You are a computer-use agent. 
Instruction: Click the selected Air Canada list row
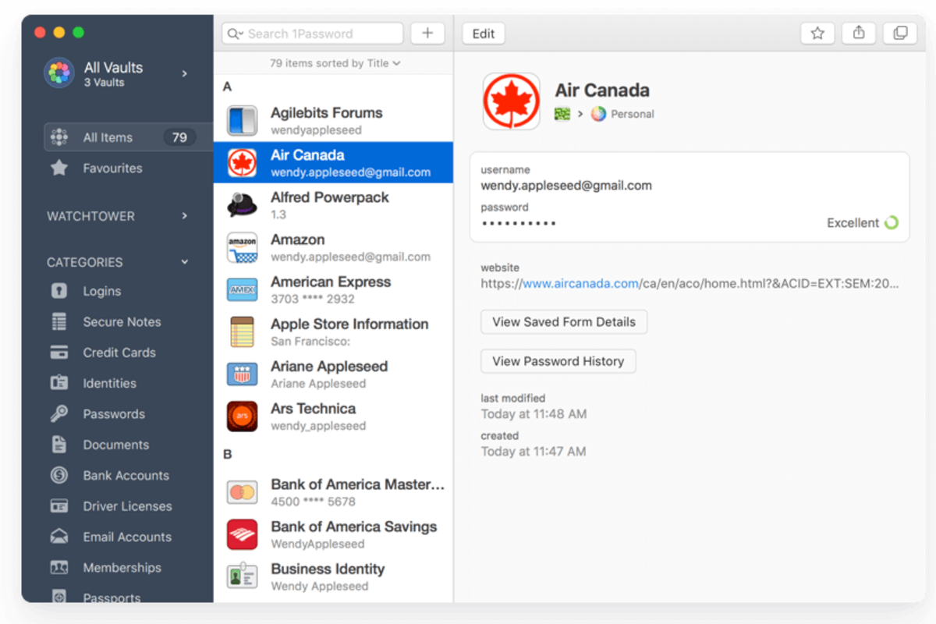[x=333, y=163]
